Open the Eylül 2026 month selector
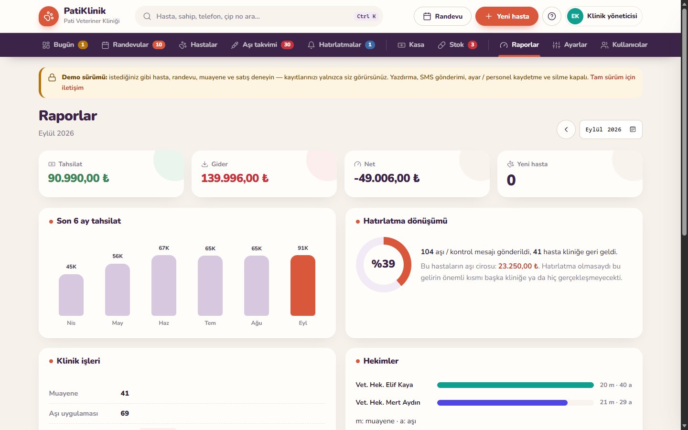Image resolution: width=688 pixels, height=430 pixels. pos(611,129)
